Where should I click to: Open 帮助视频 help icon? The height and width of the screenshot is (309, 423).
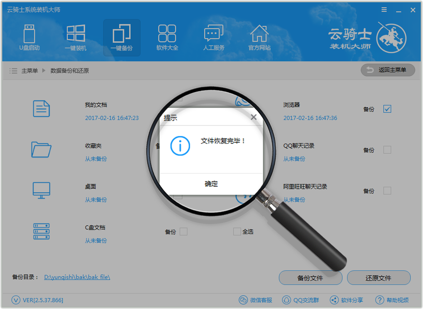tap(380, 300)
